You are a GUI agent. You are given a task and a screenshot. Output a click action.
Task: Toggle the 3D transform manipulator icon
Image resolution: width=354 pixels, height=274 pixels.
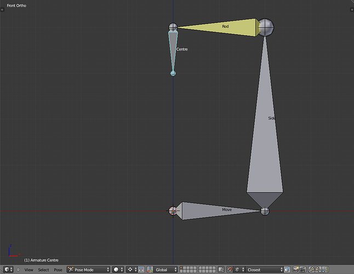[150, 270]
